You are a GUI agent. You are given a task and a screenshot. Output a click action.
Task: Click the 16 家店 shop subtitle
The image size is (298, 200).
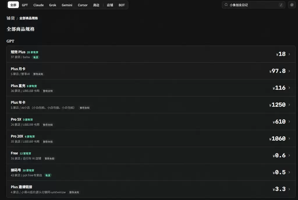[26, 158]
